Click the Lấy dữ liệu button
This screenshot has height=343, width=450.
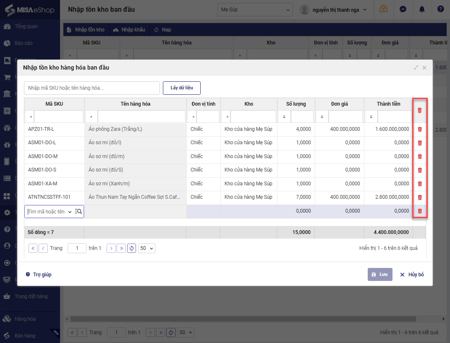pos(181,88)
